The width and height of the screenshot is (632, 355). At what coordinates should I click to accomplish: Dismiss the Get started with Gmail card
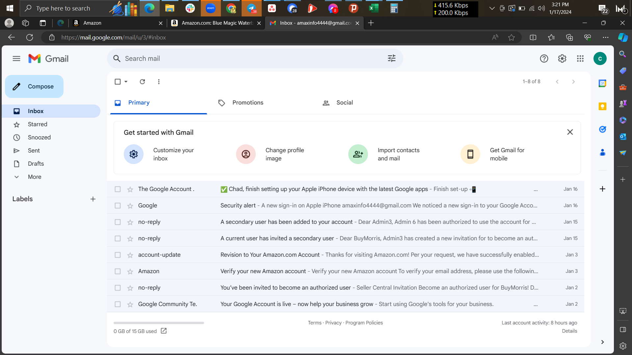[x=570, y=132]
